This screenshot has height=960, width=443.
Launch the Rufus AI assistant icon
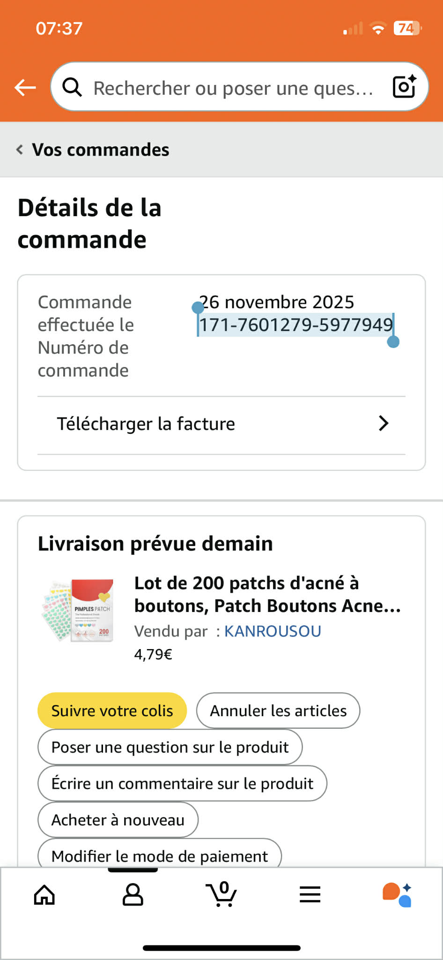397,894
